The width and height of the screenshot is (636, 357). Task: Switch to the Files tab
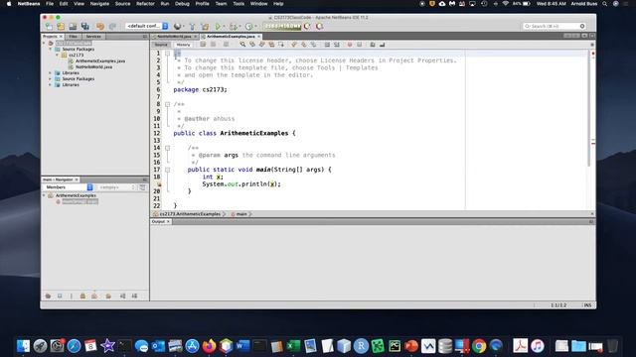coord(73,37)
